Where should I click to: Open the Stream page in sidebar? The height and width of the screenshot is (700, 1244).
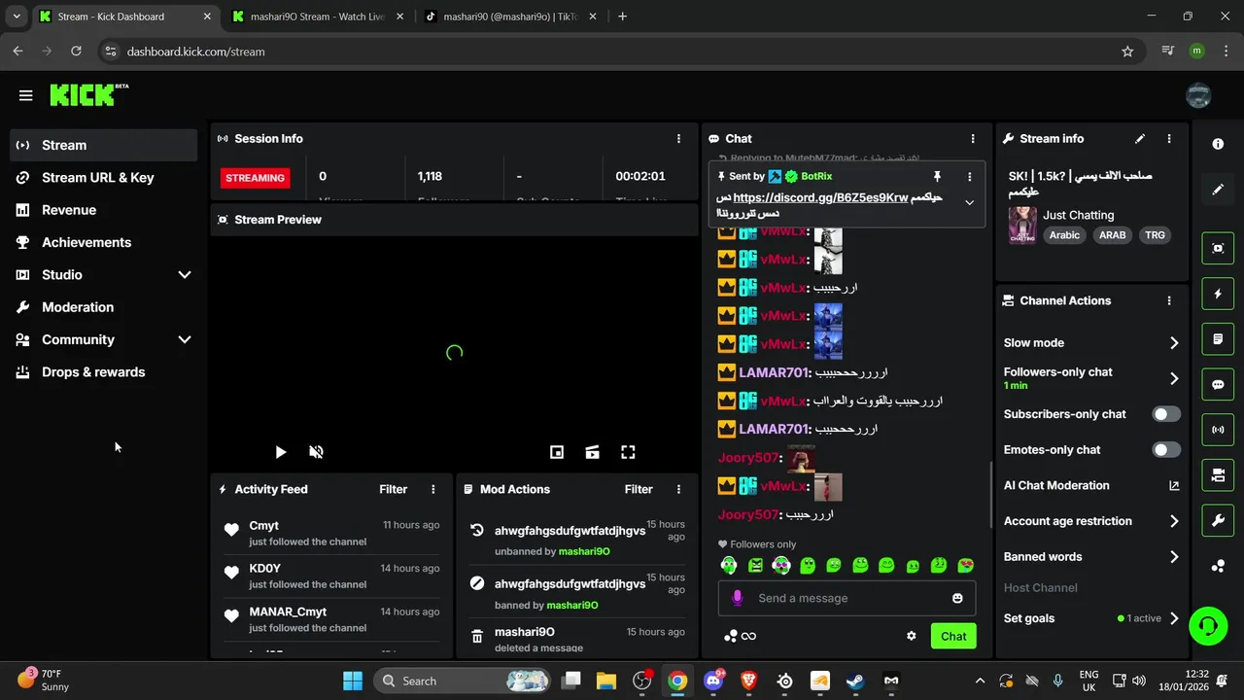103,145
